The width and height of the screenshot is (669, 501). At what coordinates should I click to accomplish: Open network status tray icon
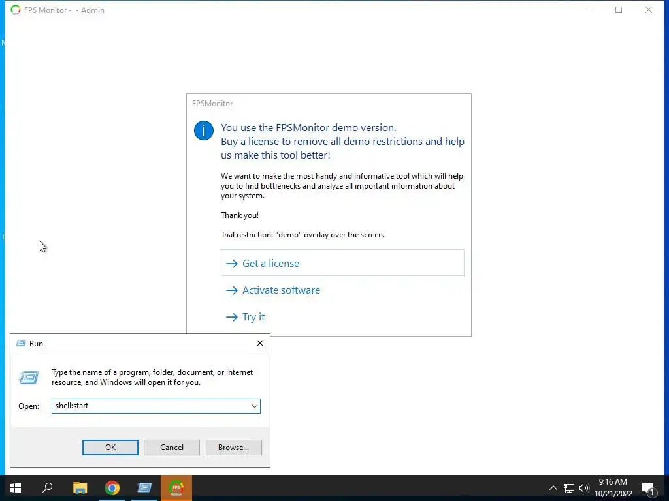point(569,488)
